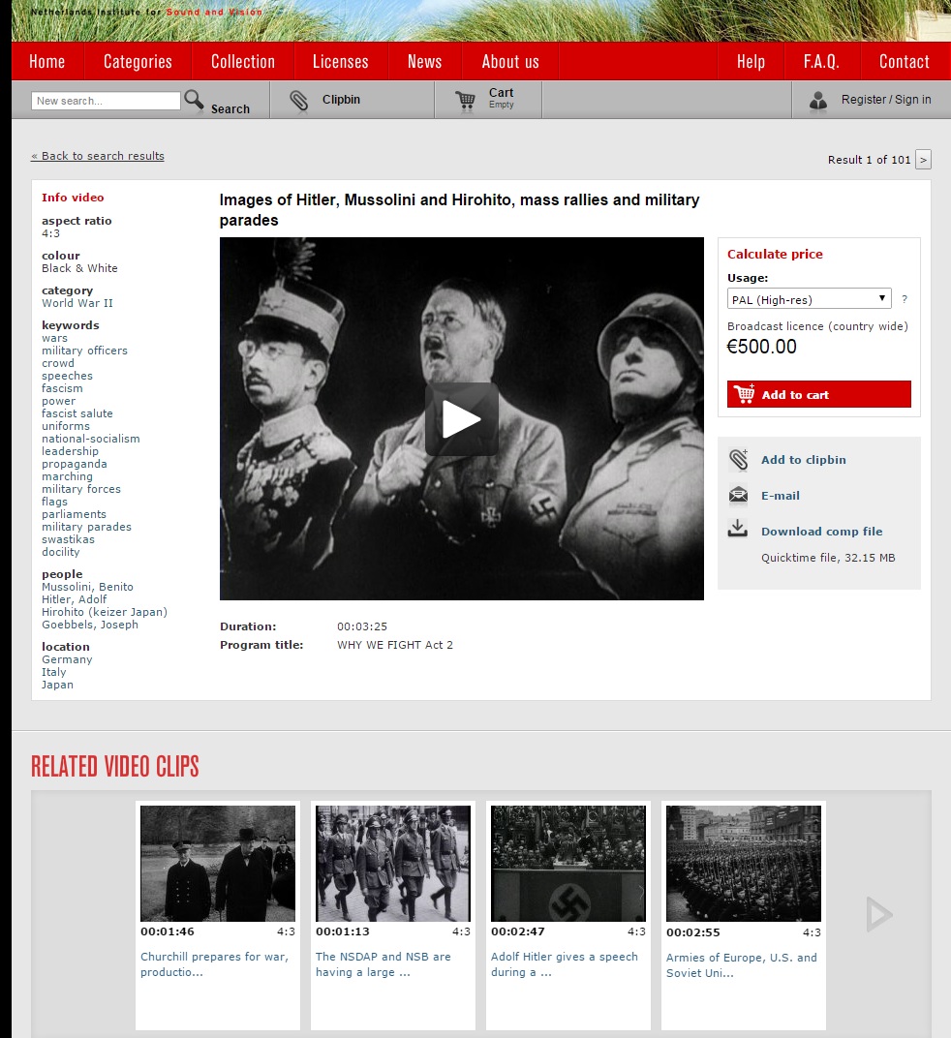Click the question mark help icon beside Usage

tap(905, 299)
